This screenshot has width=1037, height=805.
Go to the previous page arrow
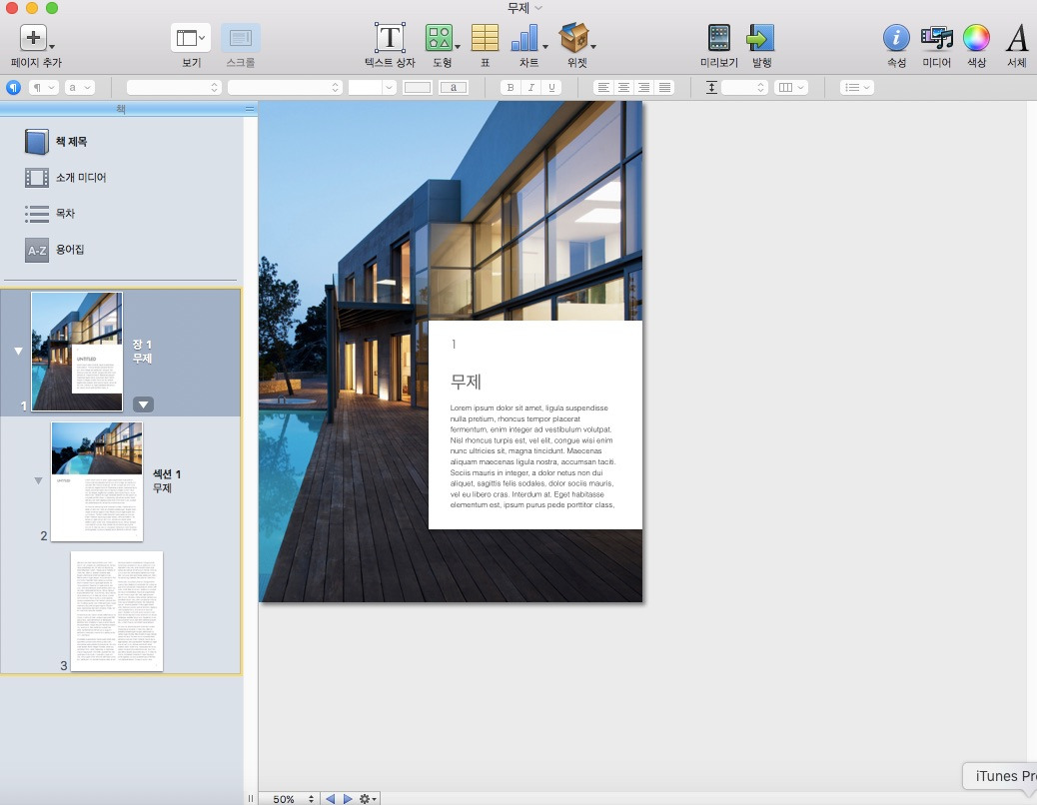[x=330, y=798]
